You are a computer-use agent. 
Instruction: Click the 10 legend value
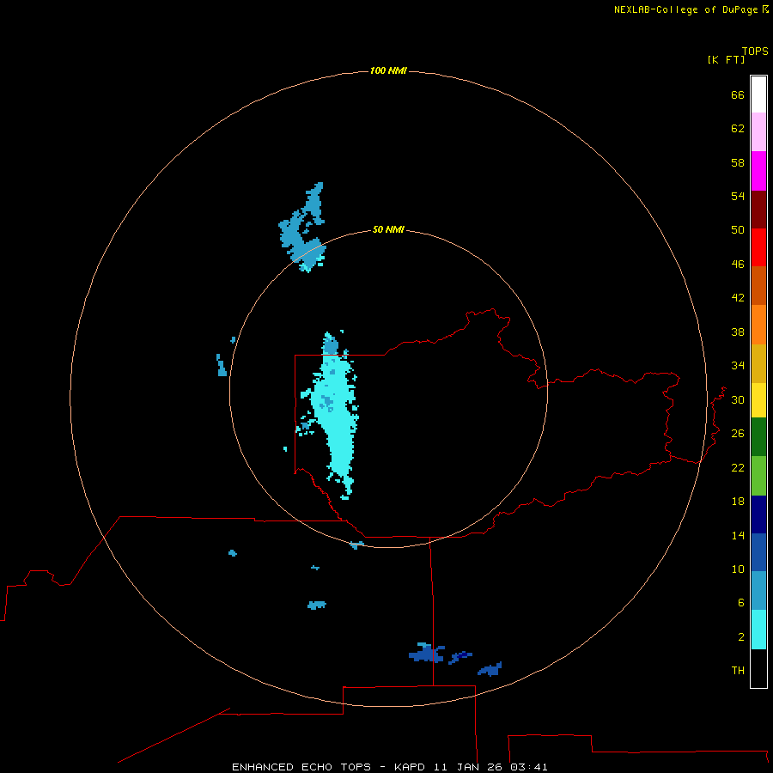tap(738, 569)
